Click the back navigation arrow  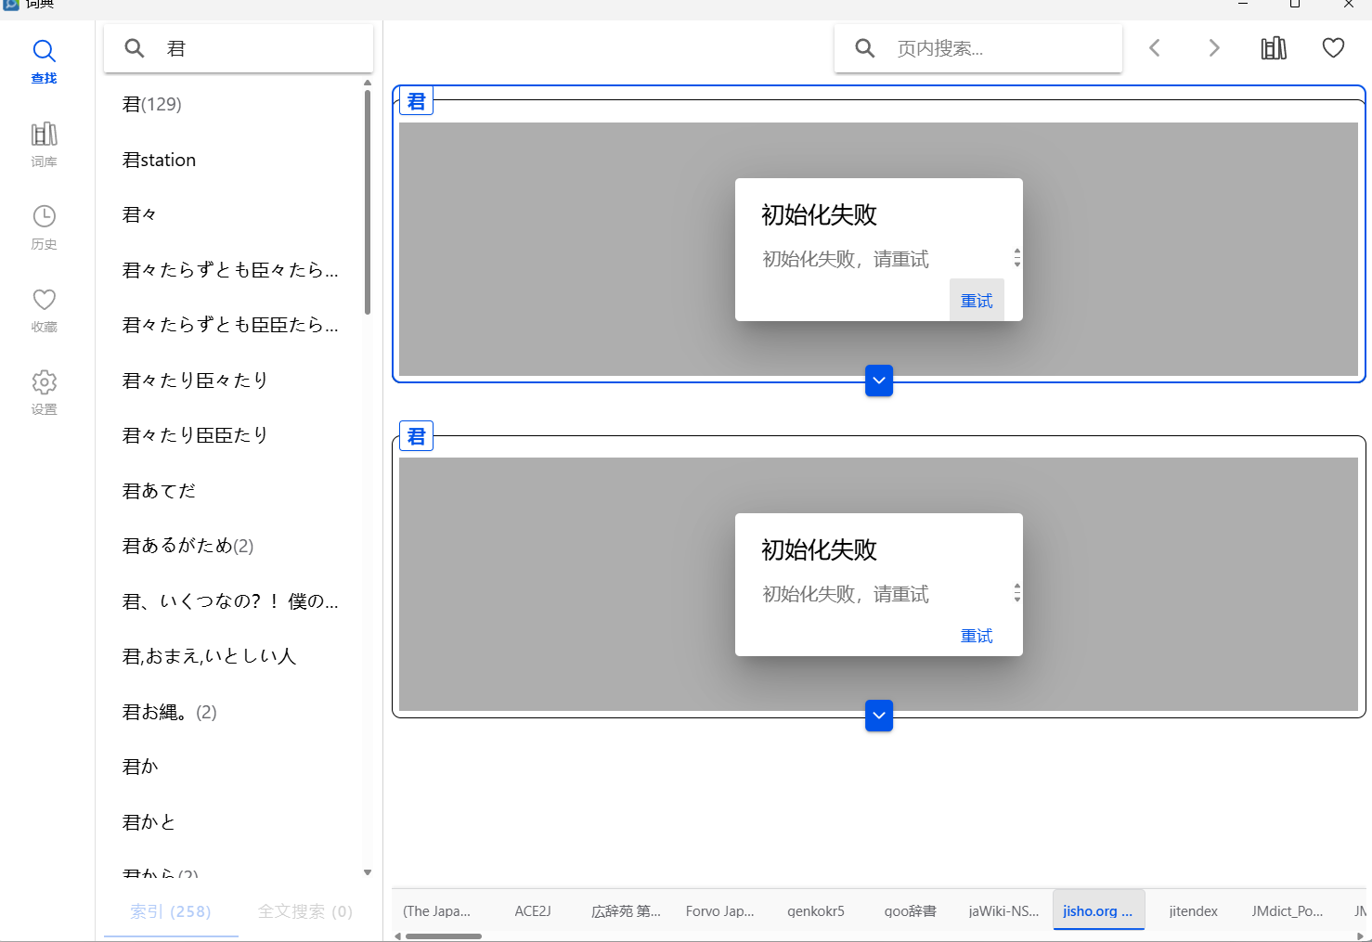point(1155,48)
